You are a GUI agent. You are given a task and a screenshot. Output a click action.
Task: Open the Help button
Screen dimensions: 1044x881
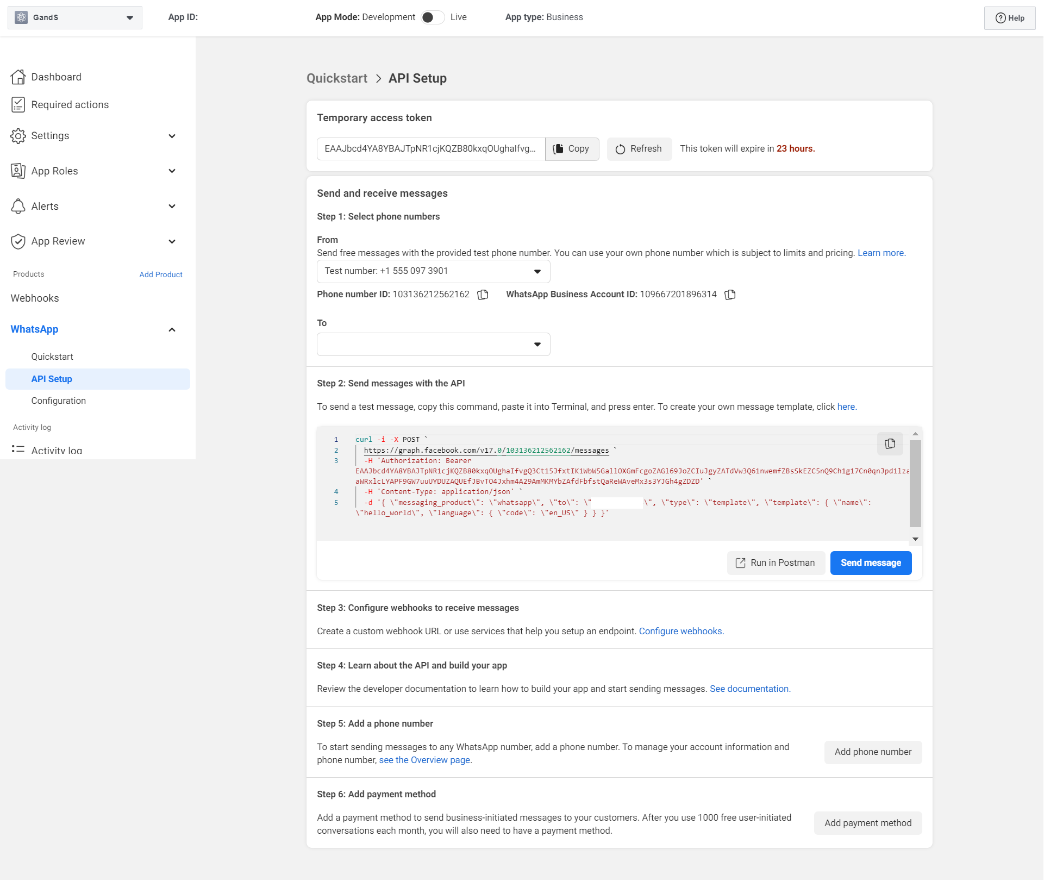[x=1009, y=18]
